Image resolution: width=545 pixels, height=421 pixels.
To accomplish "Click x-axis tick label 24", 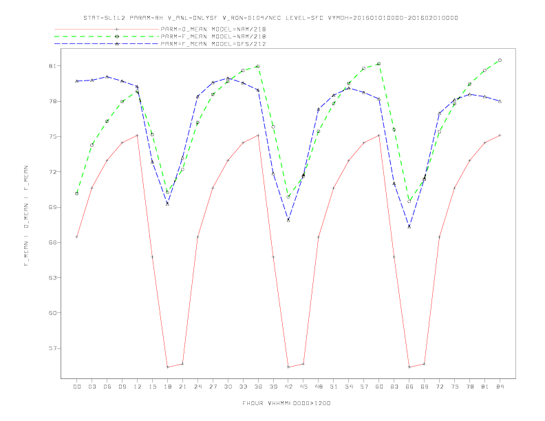I will 197,387.
